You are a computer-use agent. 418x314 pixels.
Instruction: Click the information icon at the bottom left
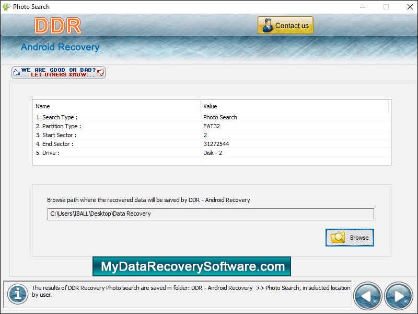(x=18, y=294)
